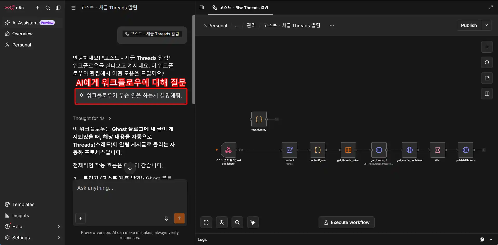Zoom out on the canvas
Screen dimensions: 498x245
point(237,222)
